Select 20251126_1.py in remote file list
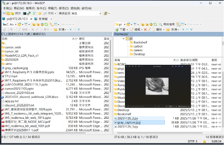The width and height of the screenshot is (224, 145). [x=128, y=126]
